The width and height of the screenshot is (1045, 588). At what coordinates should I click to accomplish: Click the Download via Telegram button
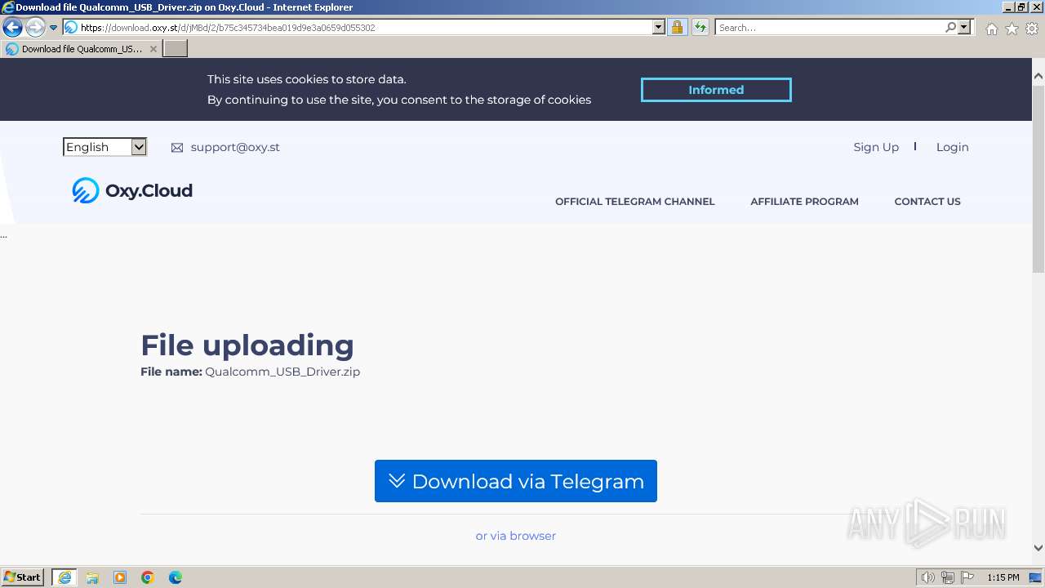516,481
